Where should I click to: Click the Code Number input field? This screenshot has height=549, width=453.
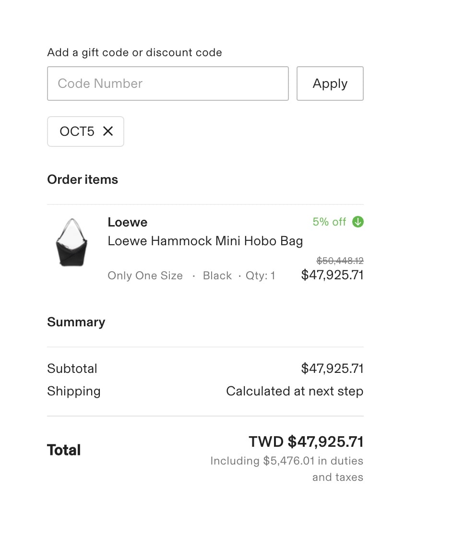coord(167,84)
